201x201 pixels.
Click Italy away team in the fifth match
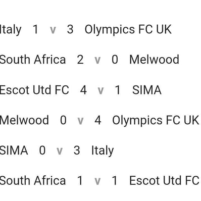103,150
